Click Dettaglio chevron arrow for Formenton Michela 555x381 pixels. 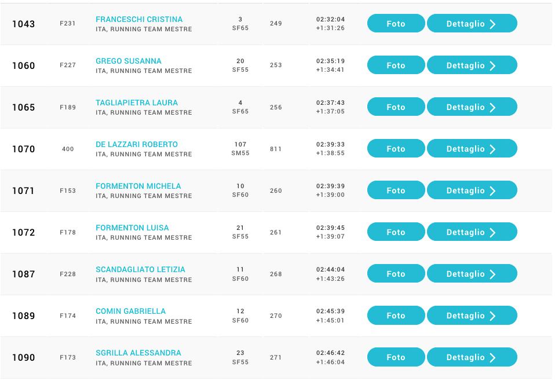(493, 191)
